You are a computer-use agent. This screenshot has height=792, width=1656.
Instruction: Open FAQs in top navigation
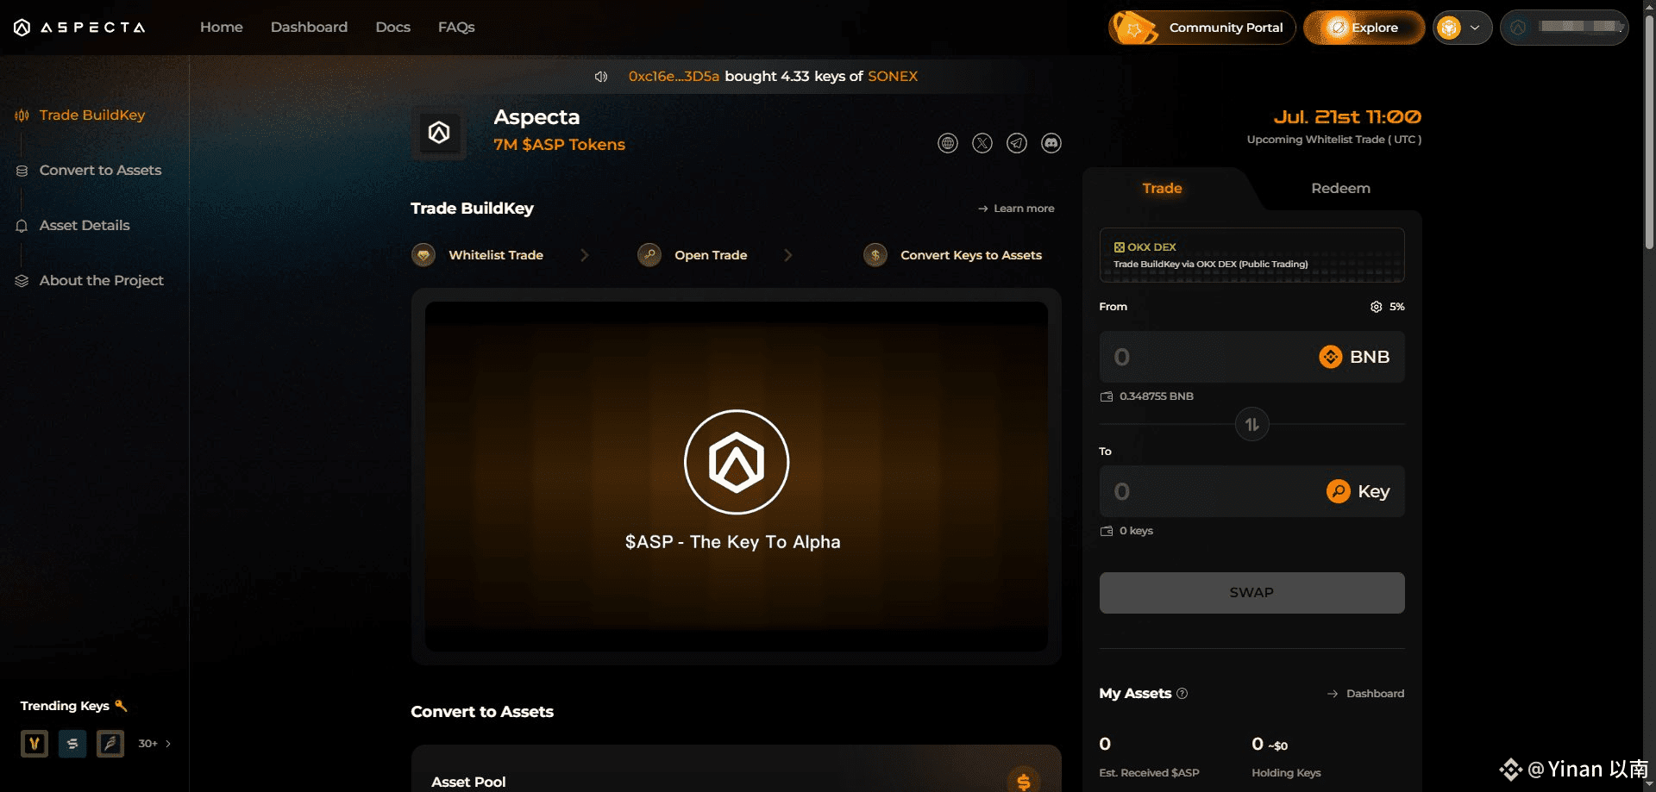pos(456,28)
